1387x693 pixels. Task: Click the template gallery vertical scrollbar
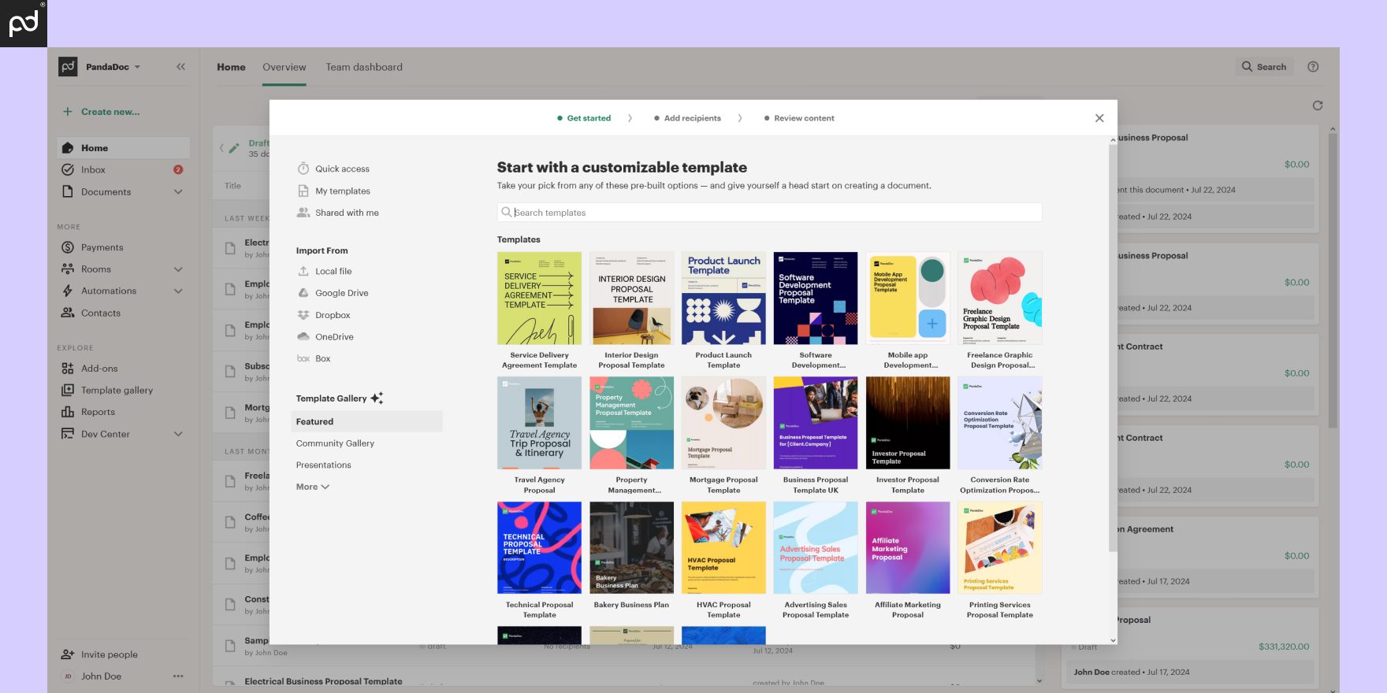pyautogui.click(x=1112, y=354)
